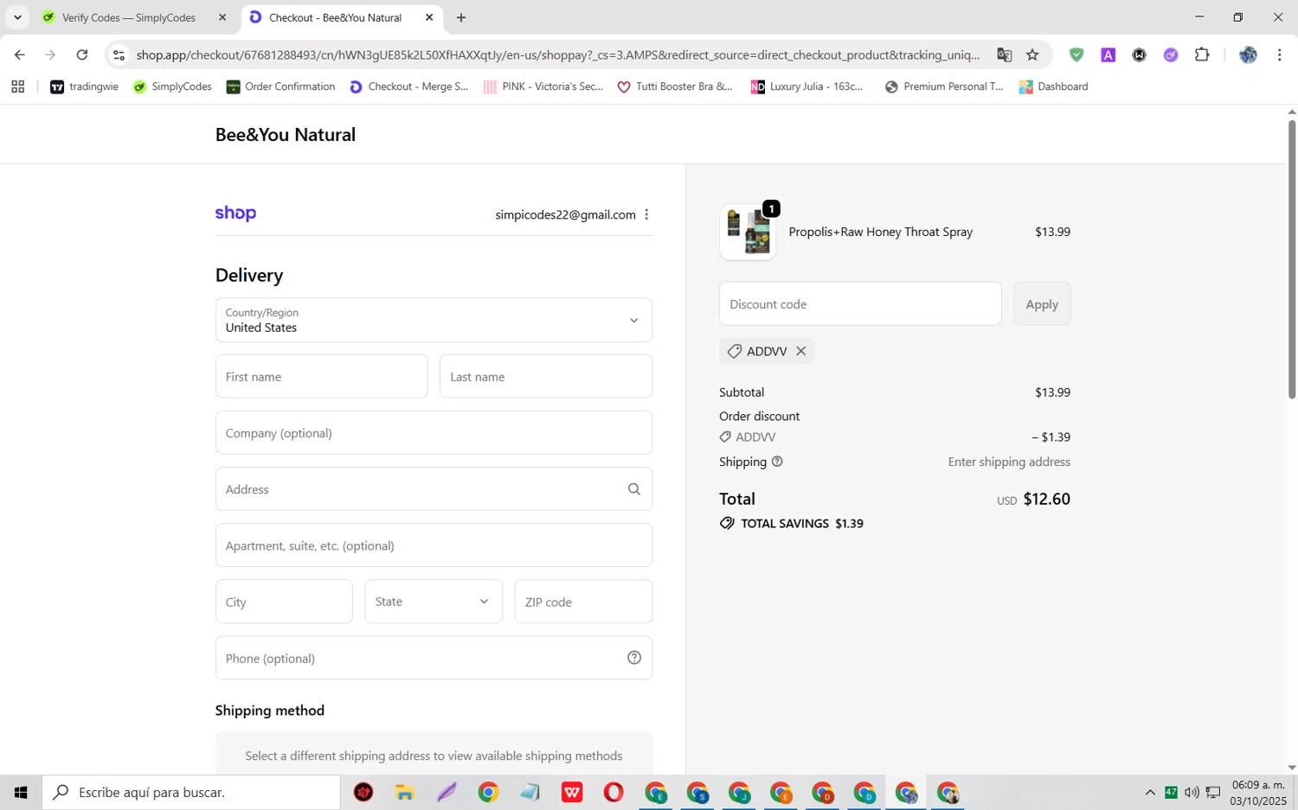Image resolution: width=1298 pixels, height=810 pixels.
Task: Click the Last name field
Action: click(x=546, y=377)
